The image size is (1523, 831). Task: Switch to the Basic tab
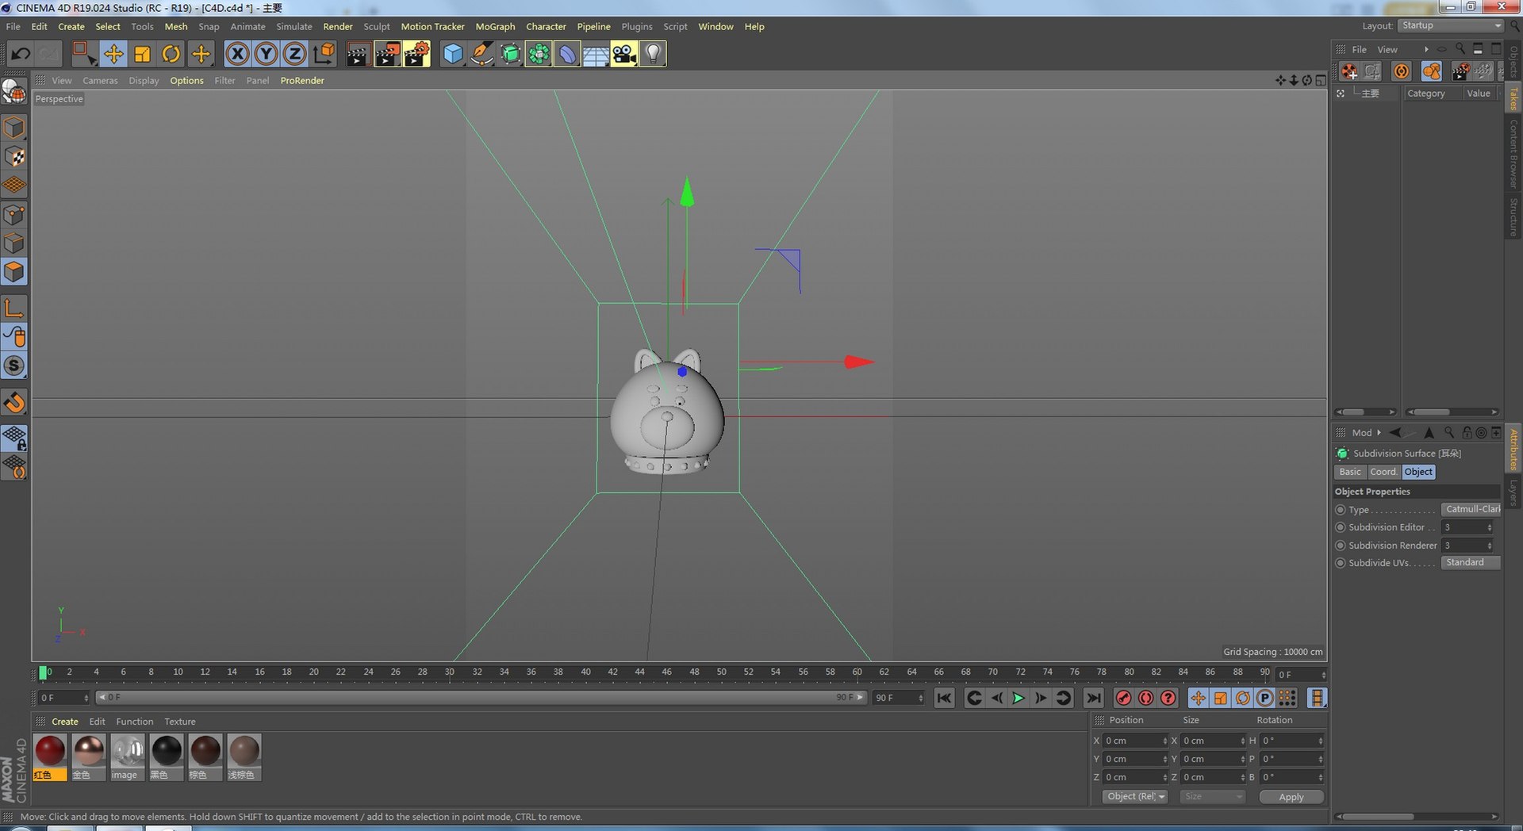coord(1350,472)
